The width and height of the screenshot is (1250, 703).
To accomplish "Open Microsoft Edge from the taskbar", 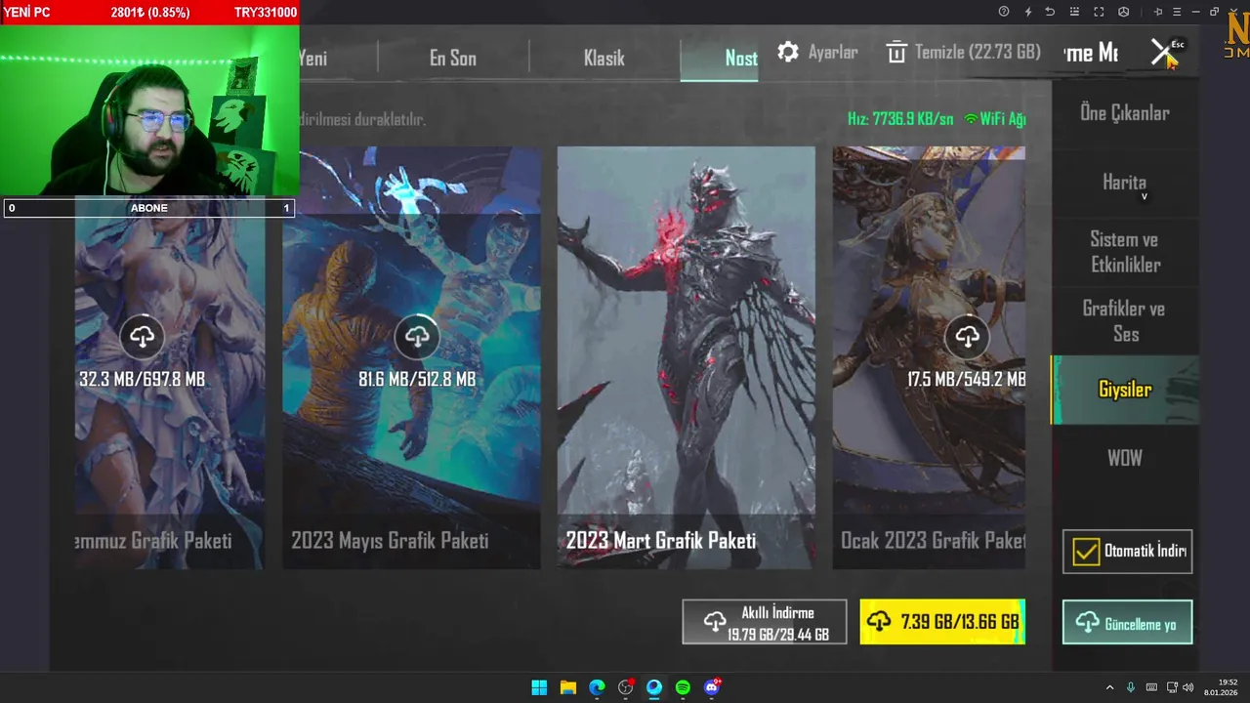I will coord(597,687).
